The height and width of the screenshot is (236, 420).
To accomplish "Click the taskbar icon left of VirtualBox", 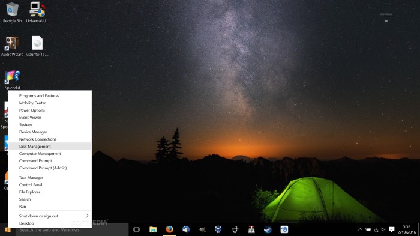I will tap(202, 229).
